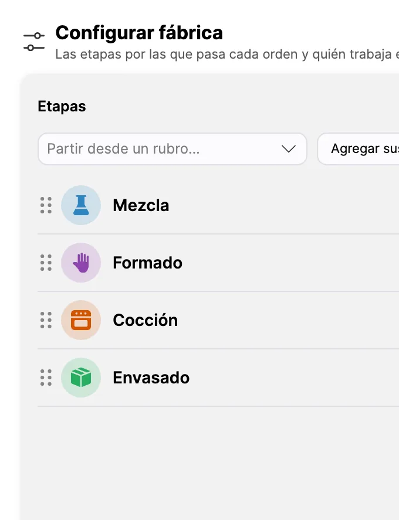This screenshot has width=399, height=520.
Task: Click the purple hand icon for Formado
Action: pos(81,263)
